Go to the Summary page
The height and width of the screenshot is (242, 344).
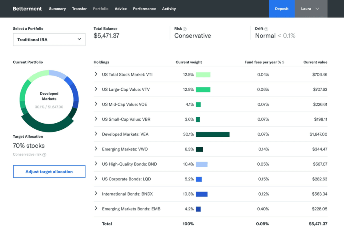coord(57,9)
